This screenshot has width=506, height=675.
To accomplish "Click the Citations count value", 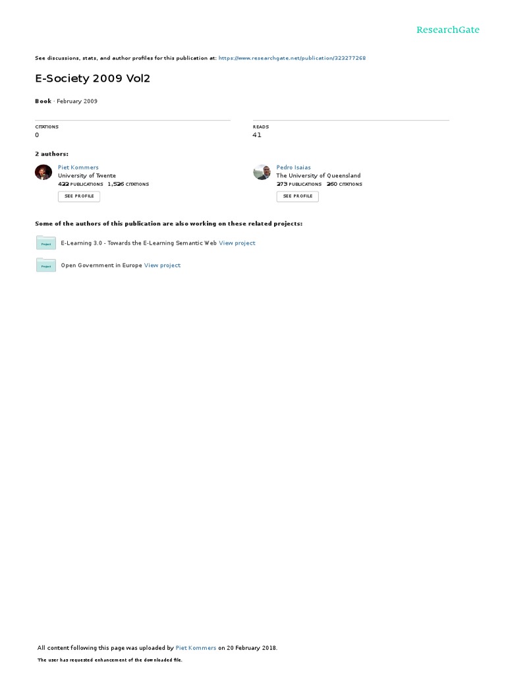I will pyautogui.click(x=37, y=135).
